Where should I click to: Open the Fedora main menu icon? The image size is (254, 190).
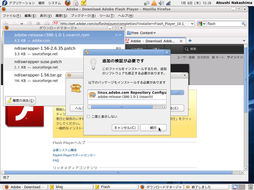click(x=4, y=3)
